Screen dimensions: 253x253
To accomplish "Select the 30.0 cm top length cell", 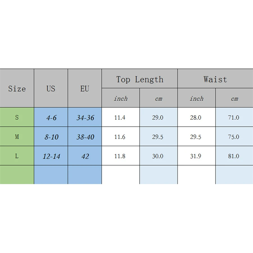I will (158, 156).
